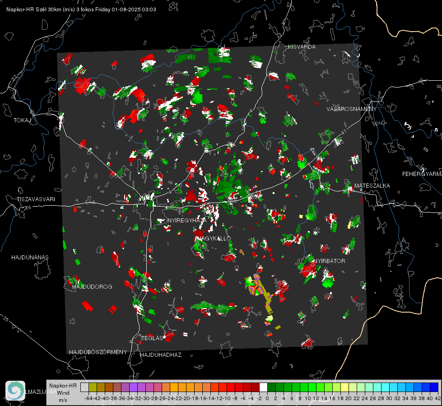Viewport: 442px width, 406px height.
Task: Click the HAJDÚHADHÁZ city label
Action: (x=161, y=355)
